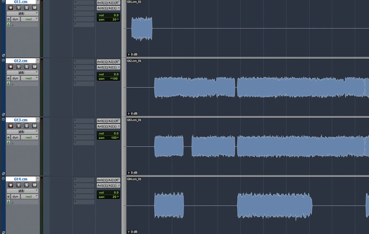This screenshot has width=369, height=234.
Task: Select the Gt3.cm track name
Action: pos(21,120)
